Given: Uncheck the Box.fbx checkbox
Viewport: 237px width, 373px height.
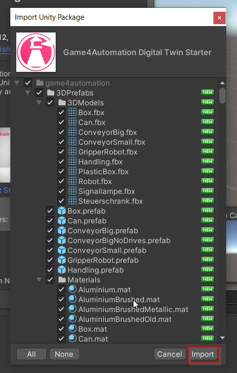Looking at the screenshot, I should click(x=61, y=112).
